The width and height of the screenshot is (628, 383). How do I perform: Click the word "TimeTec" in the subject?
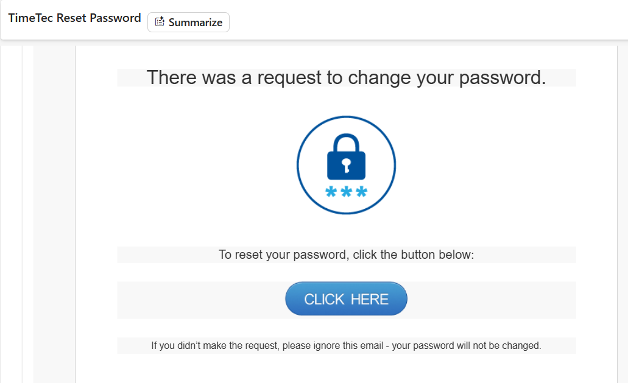tap(30, 18)
